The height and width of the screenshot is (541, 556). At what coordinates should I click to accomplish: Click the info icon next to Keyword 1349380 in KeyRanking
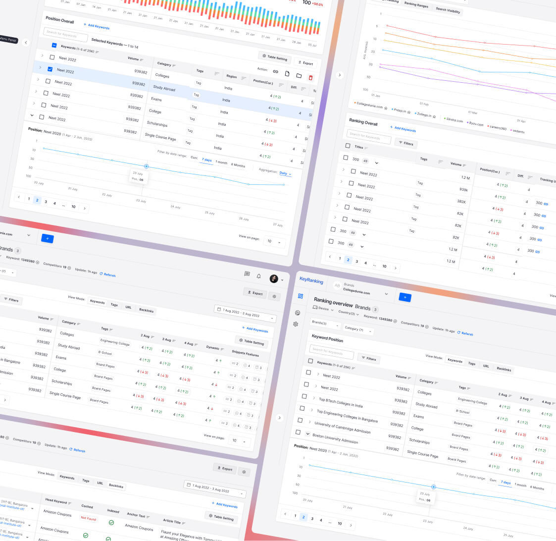[x=395, y=321]
